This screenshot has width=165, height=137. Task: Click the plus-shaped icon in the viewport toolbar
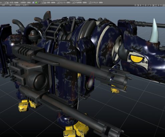point(146,5)
